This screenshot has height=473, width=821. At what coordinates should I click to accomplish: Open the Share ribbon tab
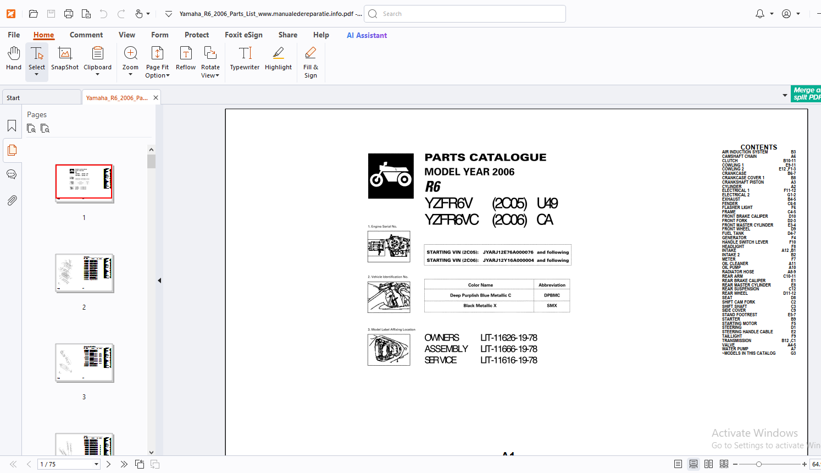click(288, 35)
